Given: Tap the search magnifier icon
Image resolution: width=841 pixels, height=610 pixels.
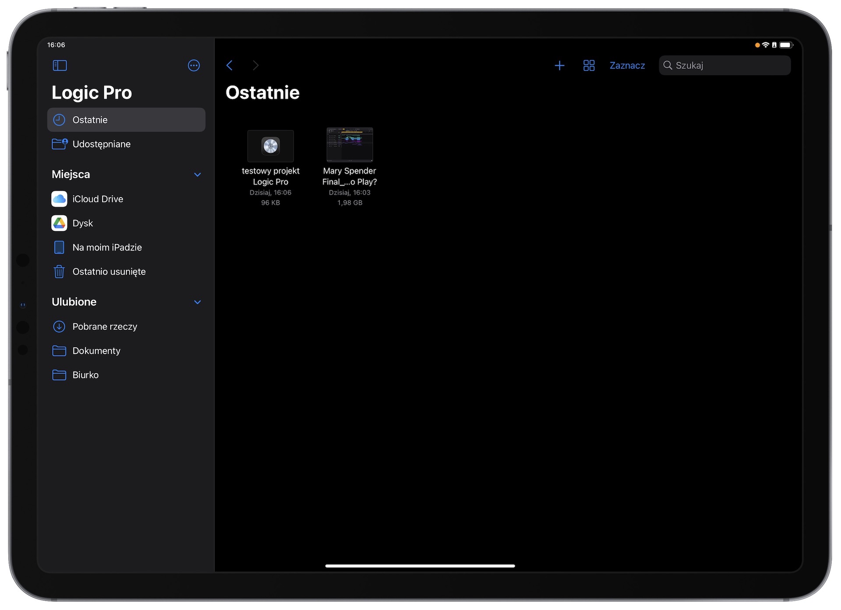Looking at the screenshot, I should click(x=668, y=66).
